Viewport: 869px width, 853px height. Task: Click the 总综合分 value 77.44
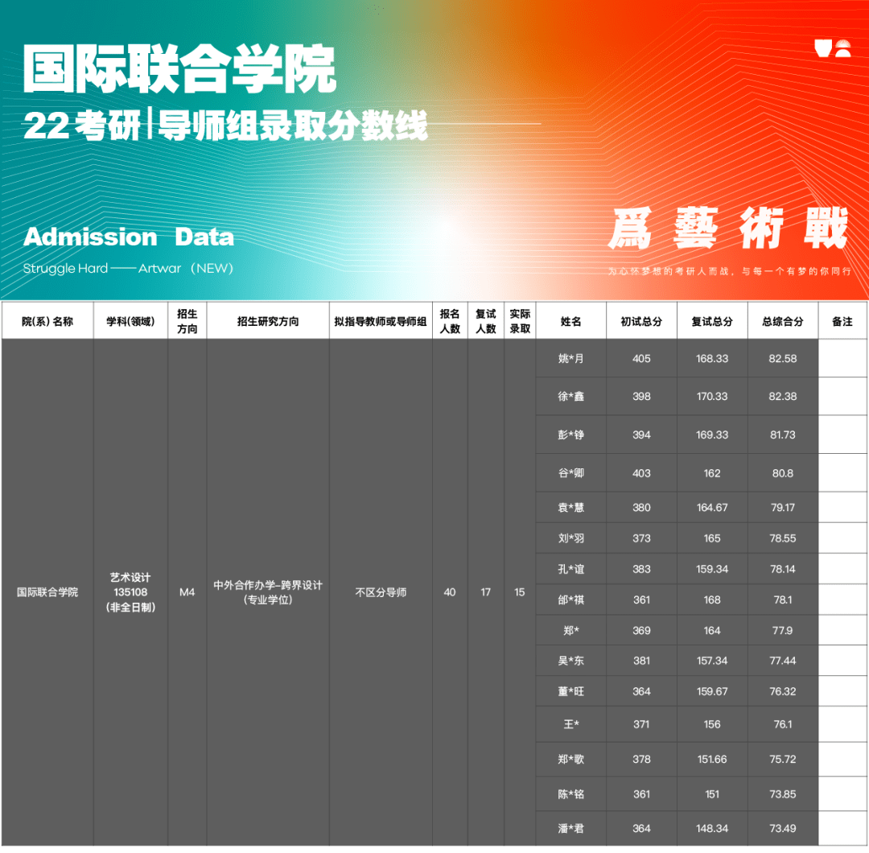tap(783, 661)
